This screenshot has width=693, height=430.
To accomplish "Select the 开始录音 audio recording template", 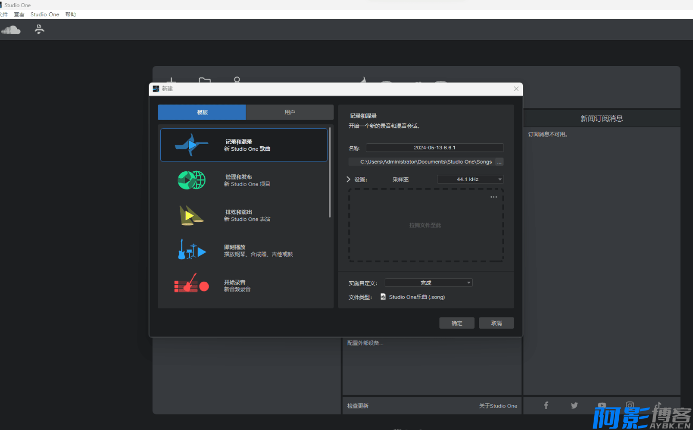I will [244, 285].
